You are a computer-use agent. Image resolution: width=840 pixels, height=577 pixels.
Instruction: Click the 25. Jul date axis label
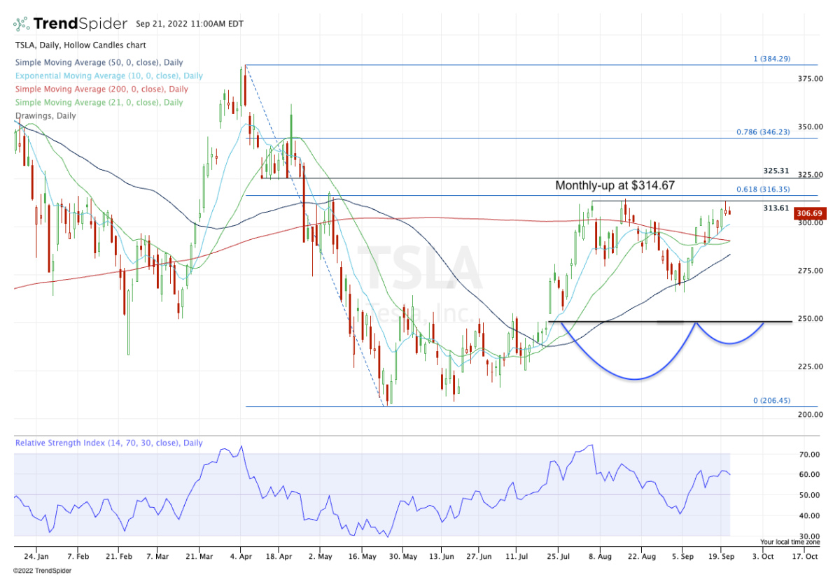(x=558, y=557)
